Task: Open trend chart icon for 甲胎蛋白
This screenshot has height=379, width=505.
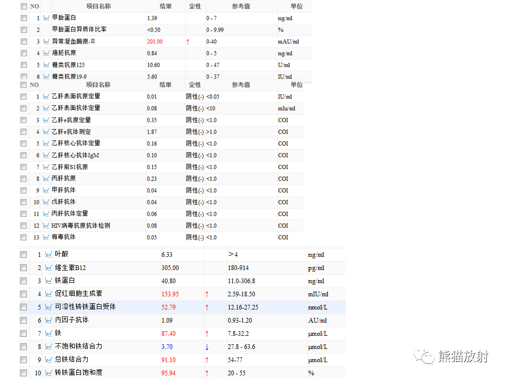Action: 46,18
